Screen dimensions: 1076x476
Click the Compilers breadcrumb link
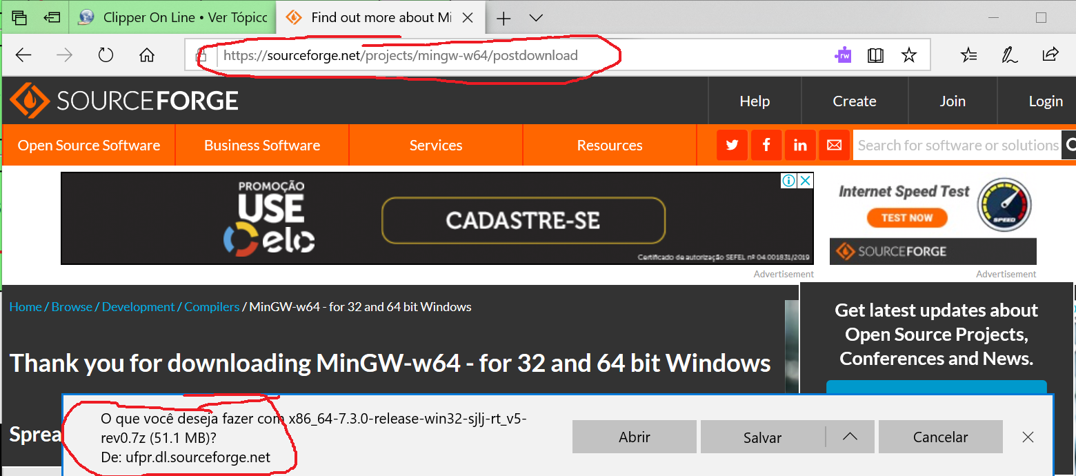click(x=212, y=307)
